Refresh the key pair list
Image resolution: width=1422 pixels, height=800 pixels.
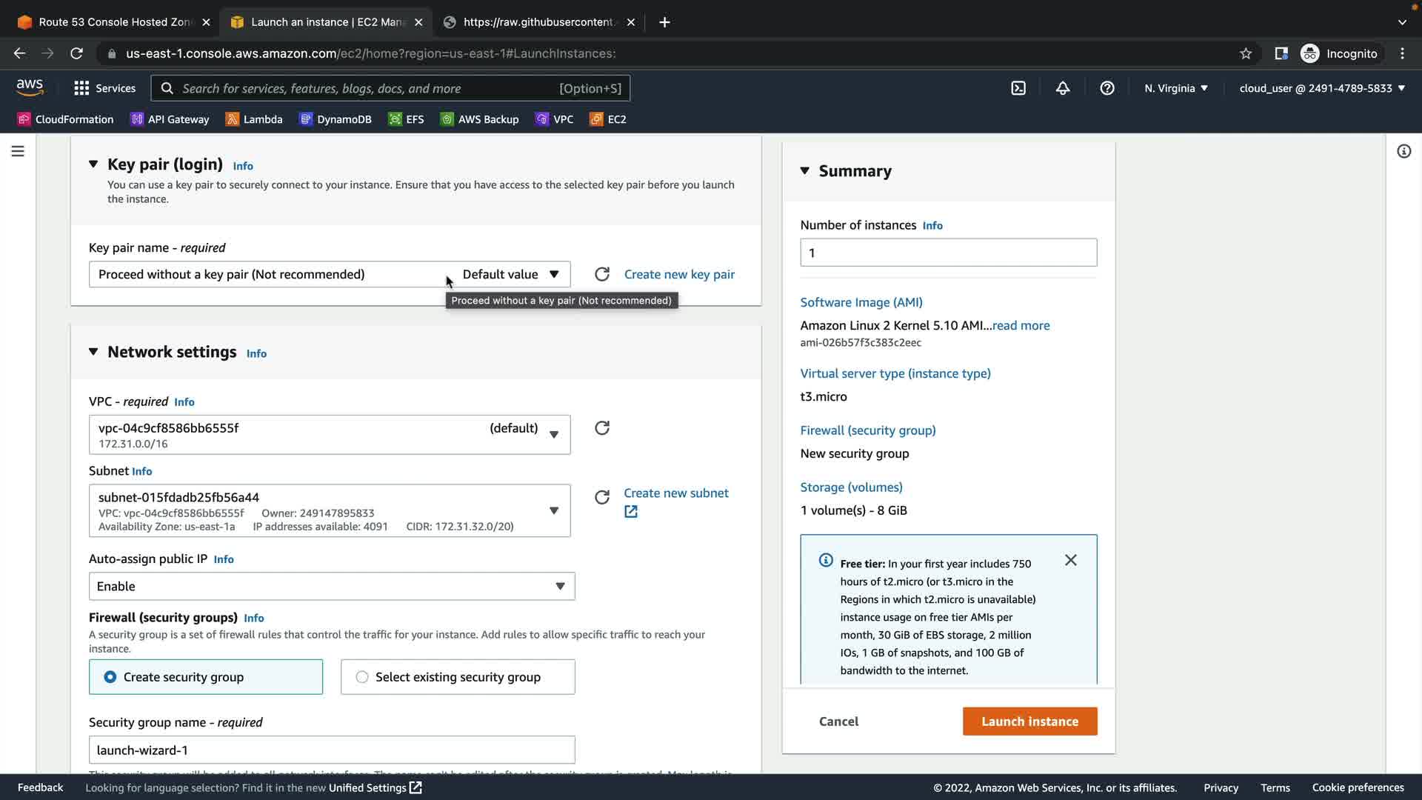(602, 274)
